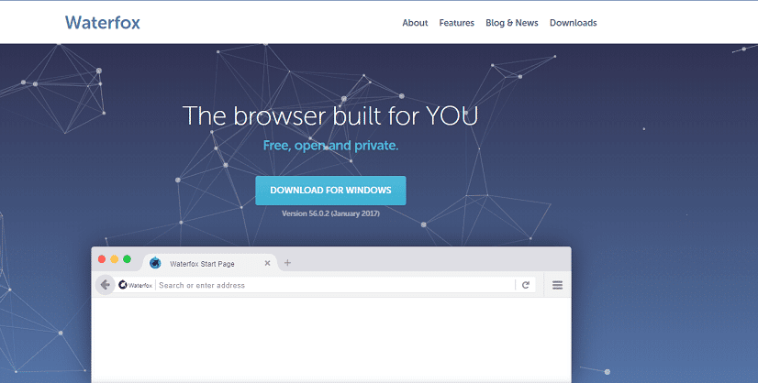Open the About page
The width and height of the screenshot is (758, 383).
415,23
